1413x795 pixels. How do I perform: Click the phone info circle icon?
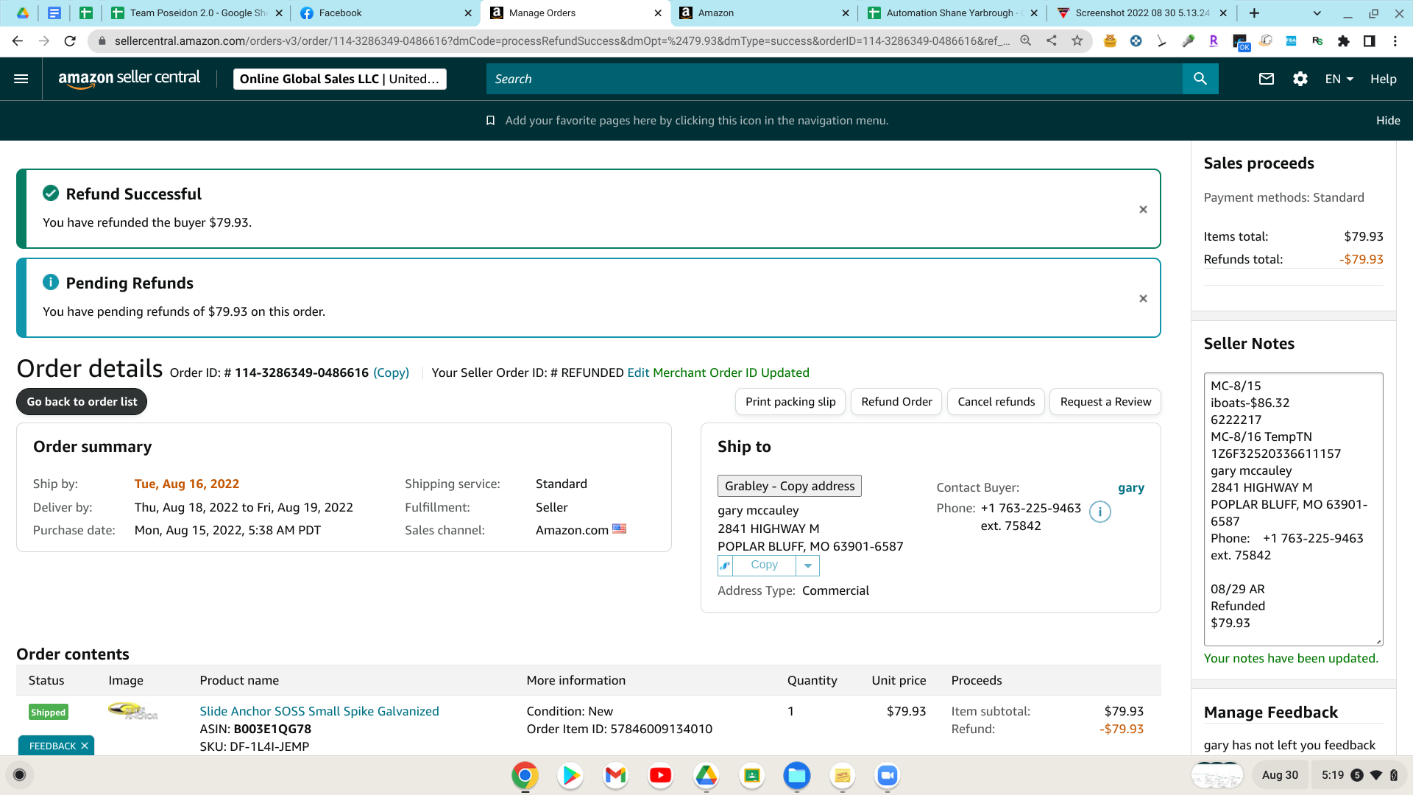[1100, 512]
